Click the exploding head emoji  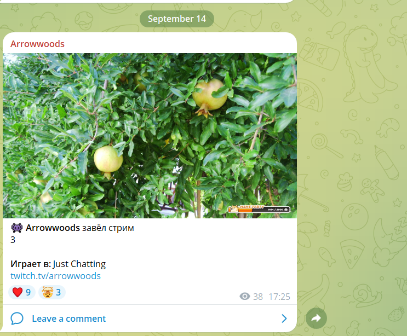coord(48,292)
